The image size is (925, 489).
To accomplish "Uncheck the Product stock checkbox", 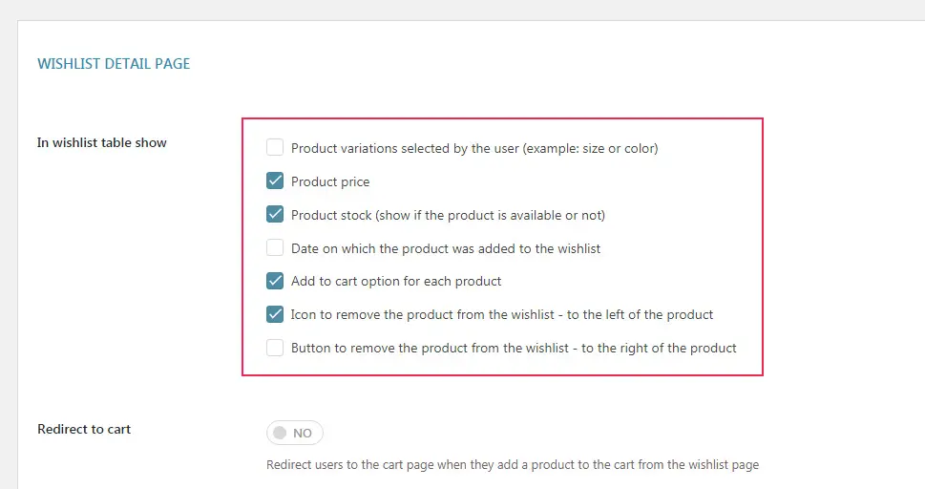I will [x=275, y=214].
